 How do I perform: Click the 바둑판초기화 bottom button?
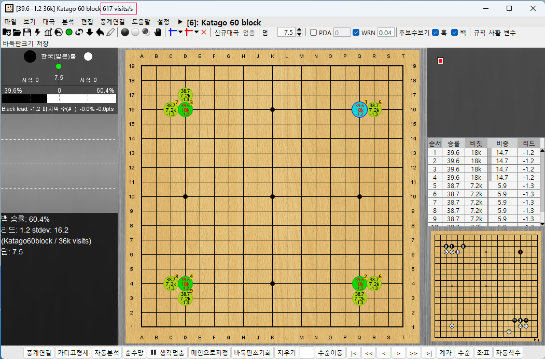(x=253, y=352)
